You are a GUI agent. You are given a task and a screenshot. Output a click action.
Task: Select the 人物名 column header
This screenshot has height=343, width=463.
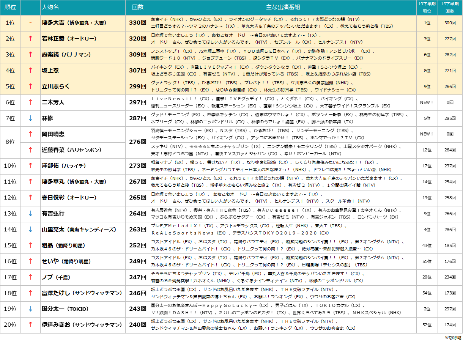pyautogui.click(x=50, y=8)
